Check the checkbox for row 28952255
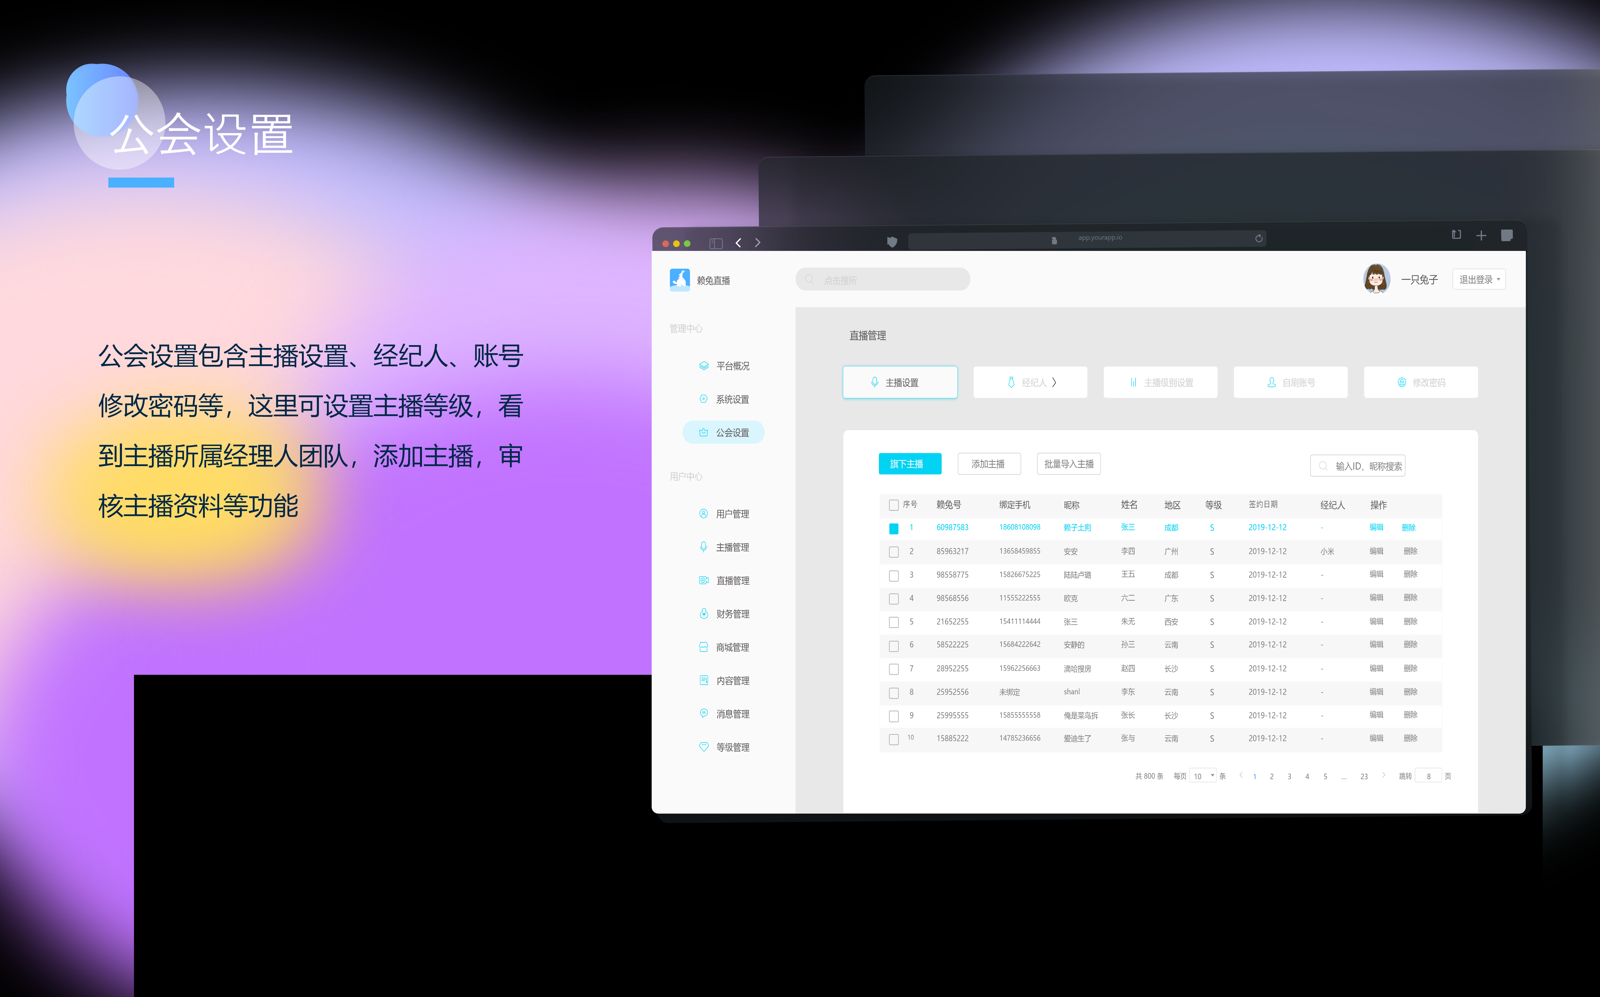Screen dimensions: 1600x997 coord(894,669)
